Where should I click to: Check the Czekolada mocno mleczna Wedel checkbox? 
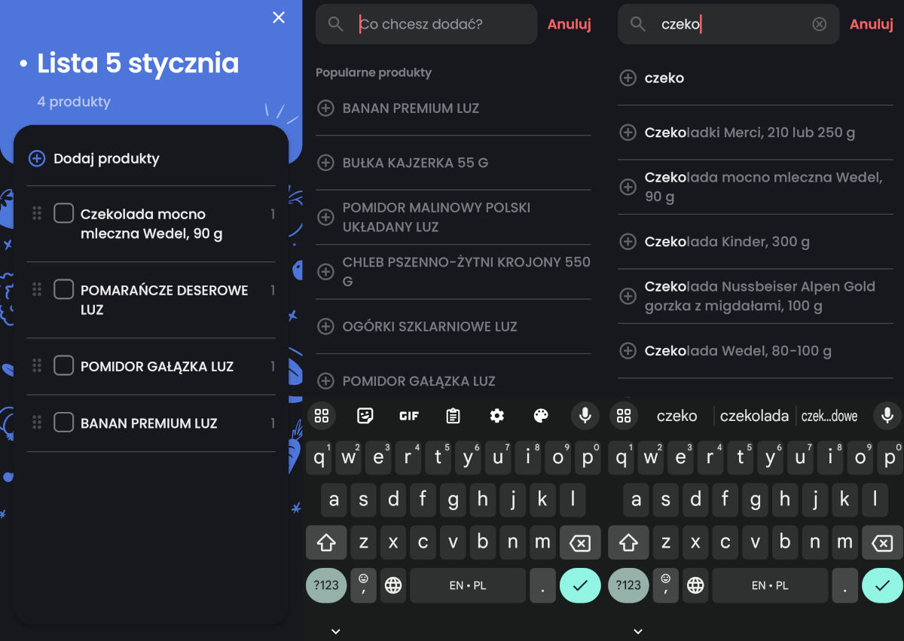63,214
